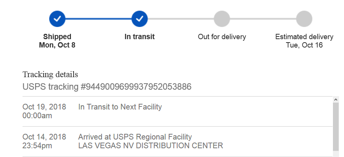Click the USPS tracking number text
The height and width of the screenshot is (157, 344).
tap(107, 87)
